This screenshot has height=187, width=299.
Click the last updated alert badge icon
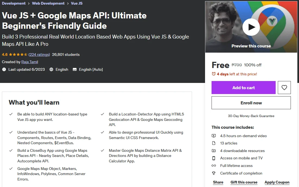4,69
